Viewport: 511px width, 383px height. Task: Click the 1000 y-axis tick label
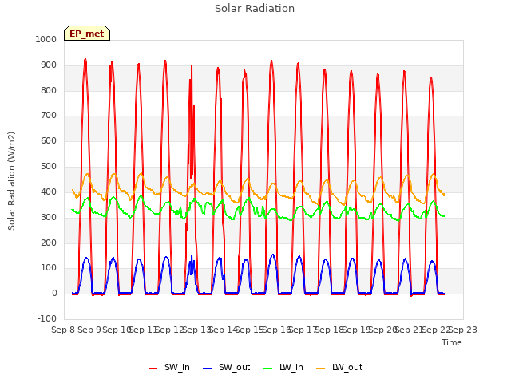pos(46,39)
